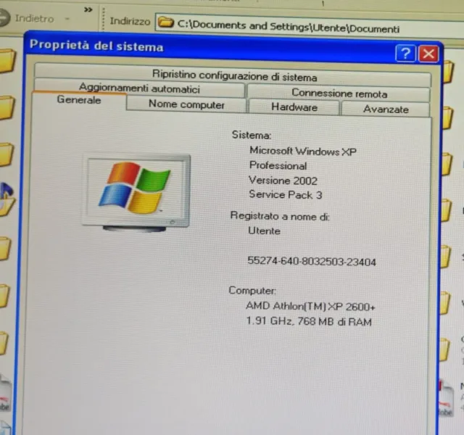
Task: Expand the toolbar overflow double chevron
Action: [x=88, y=10]
